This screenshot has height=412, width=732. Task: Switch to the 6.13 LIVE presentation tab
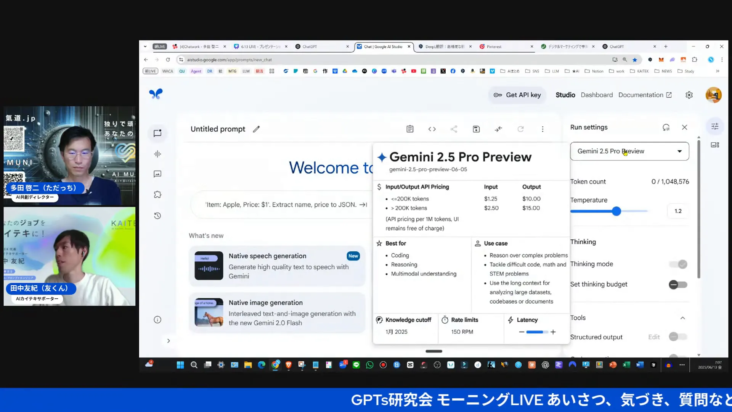[260, 47]
